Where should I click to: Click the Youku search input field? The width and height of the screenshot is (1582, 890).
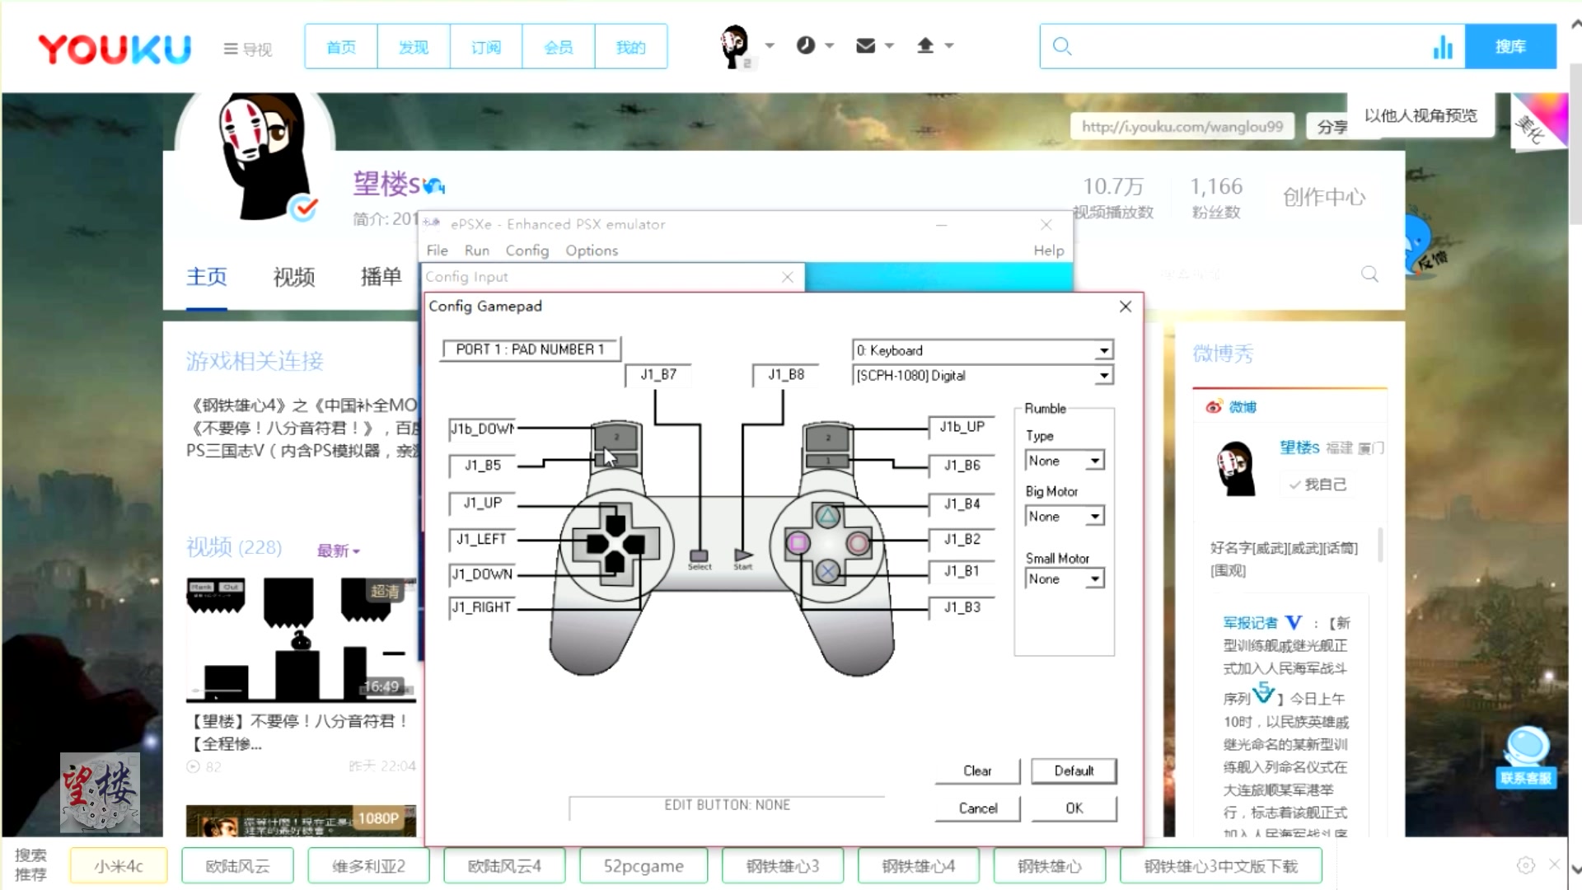[1252, 47]
